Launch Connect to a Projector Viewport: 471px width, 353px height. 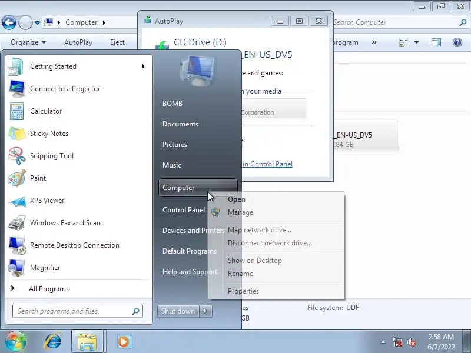[79, 89]
